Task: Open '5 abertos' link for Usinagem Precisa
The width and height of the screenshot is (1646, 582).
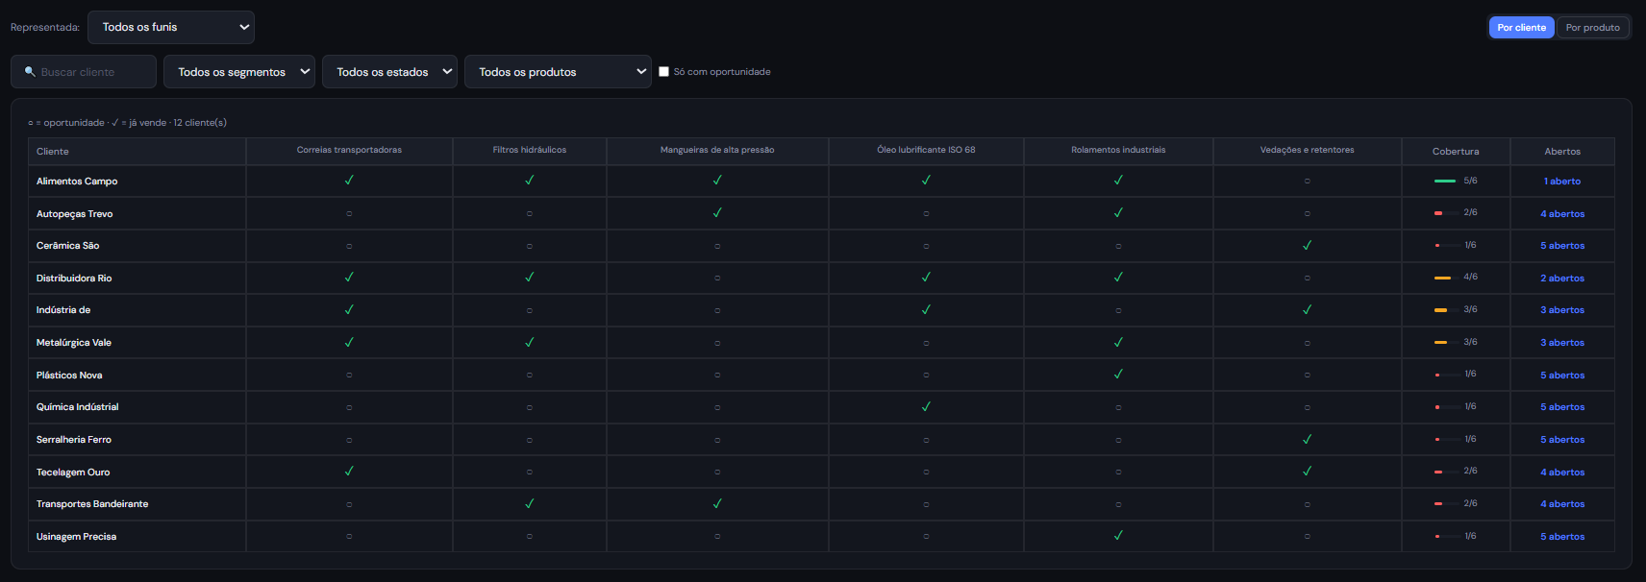Action: click(1562, 537)
